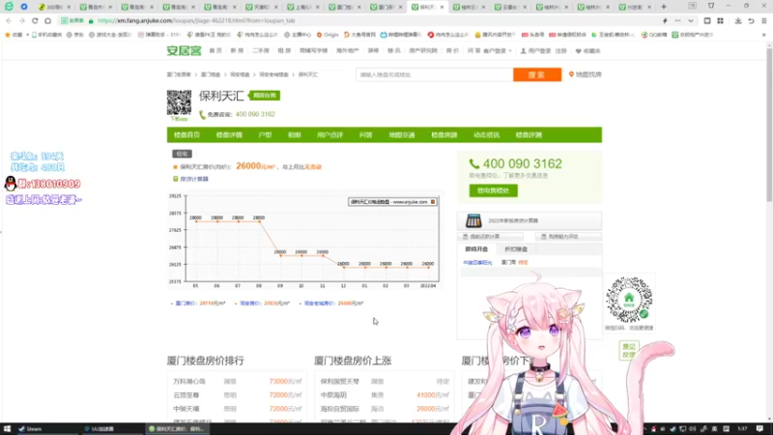Open the QQ邮箱 bookmark
773x435 pixels.
(x=654, y=35)
